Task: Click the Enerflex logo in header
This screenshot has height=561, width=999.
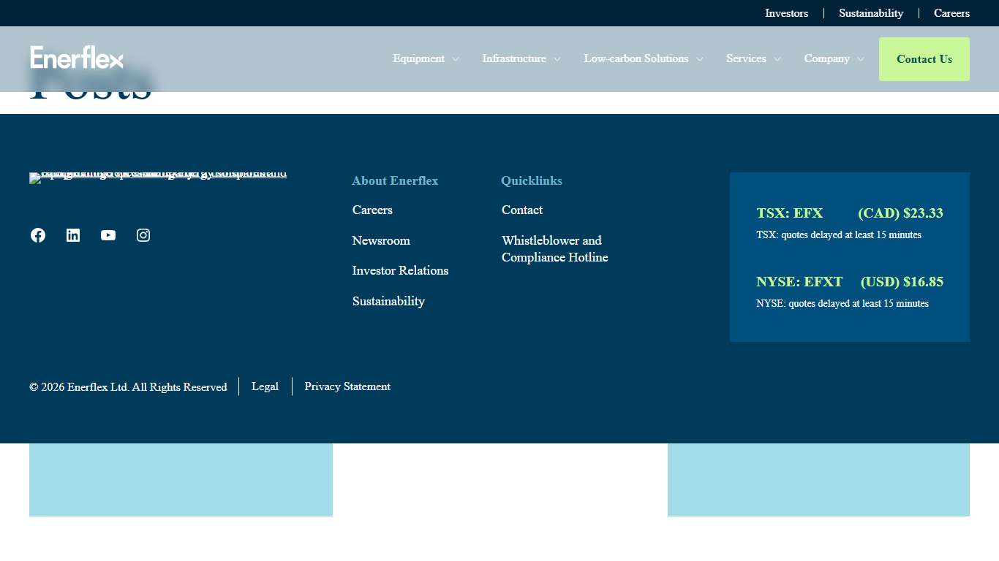Action: tap(77, 58)
